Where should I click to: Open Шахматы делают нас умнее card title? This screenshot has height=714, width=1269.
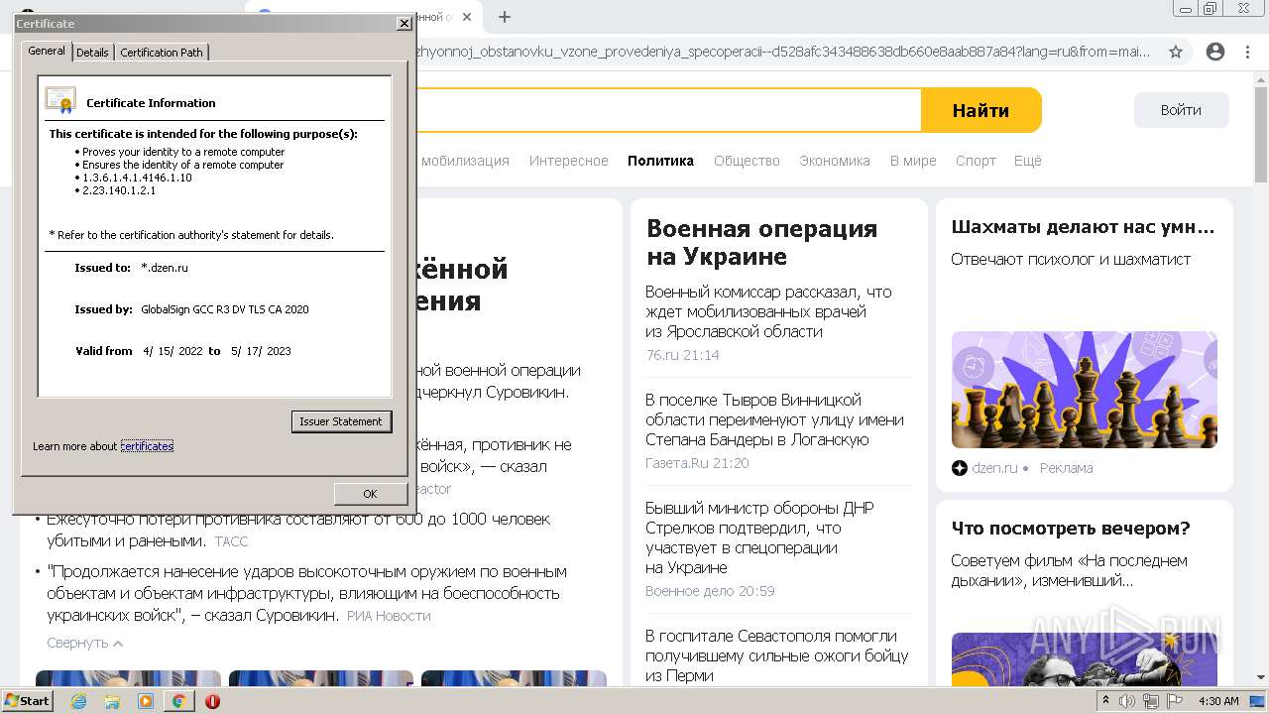pyautogui.click(x=1083, y=227)
